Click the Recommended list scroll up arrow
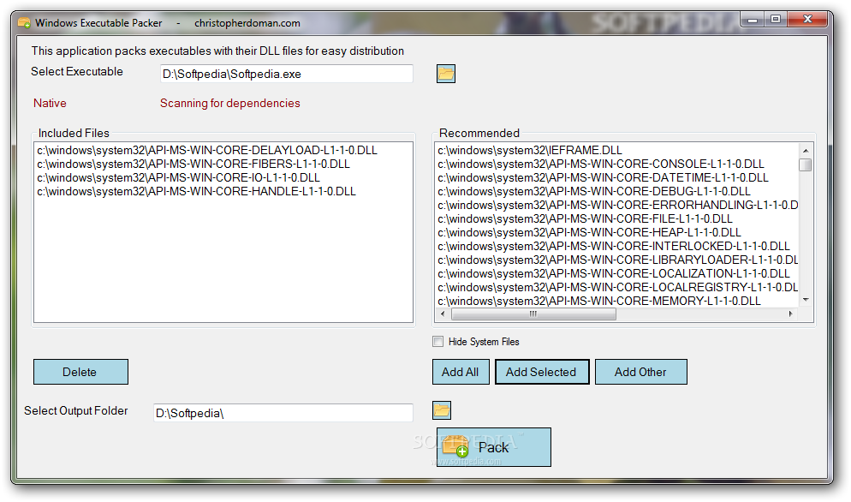This screenshot has height=502, width=851. click(806, 151)
